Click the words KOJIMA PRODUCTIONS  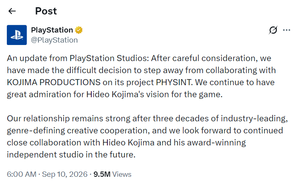click(x=53, y=82)
